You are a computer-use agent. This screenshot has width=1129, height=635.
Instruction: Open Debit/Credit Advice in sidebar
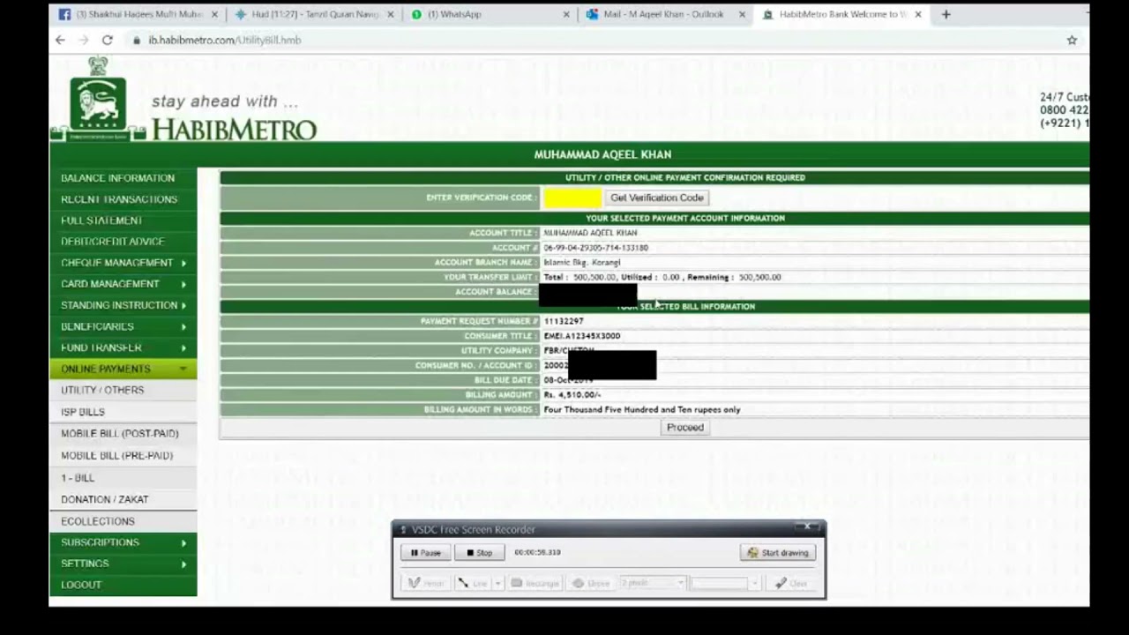click(123, 242)
